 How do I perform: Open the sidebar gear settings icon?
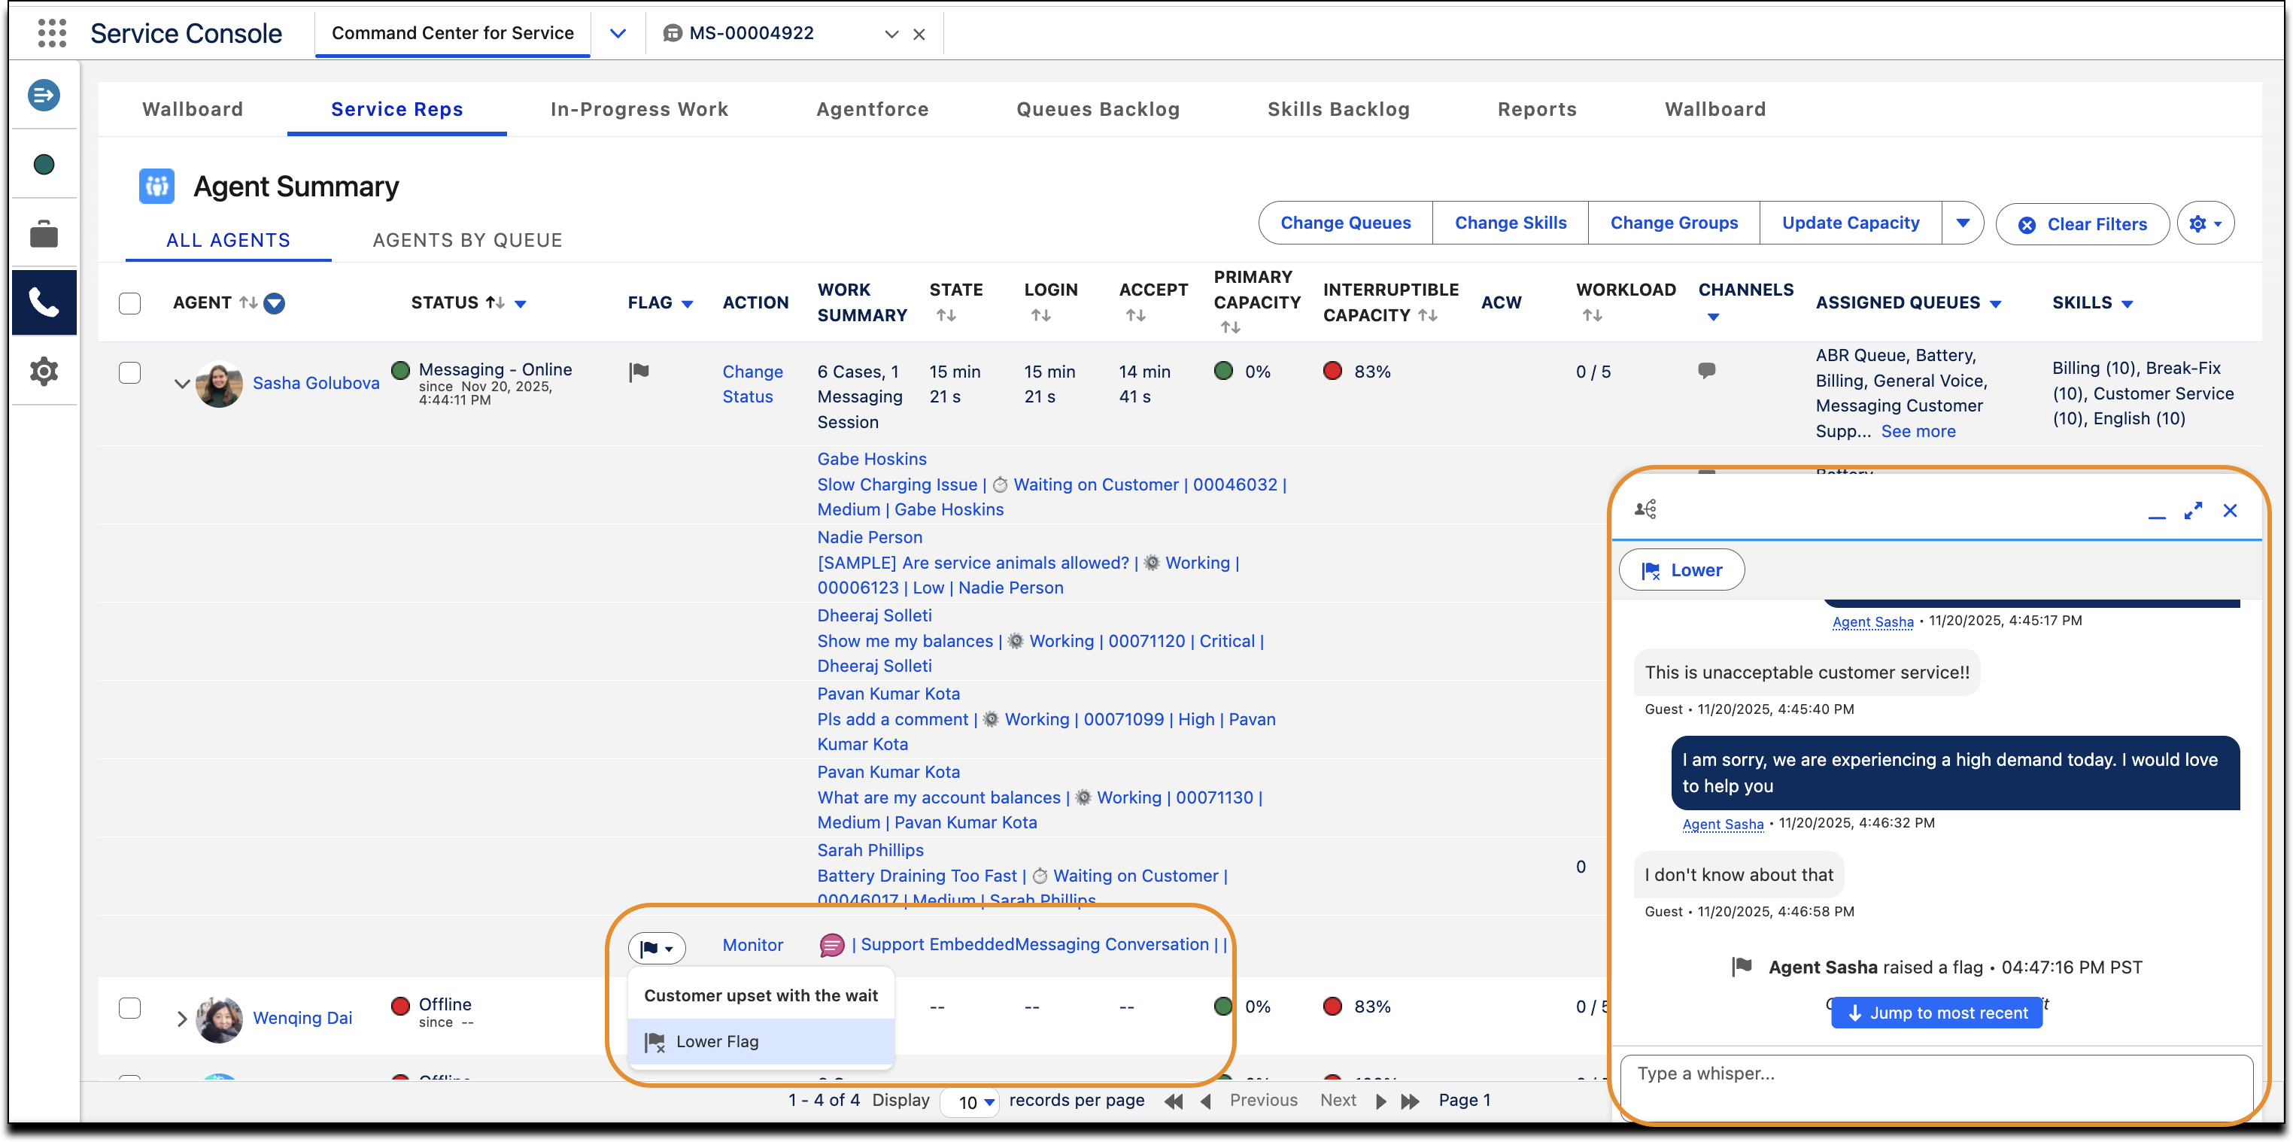(44, 371)
